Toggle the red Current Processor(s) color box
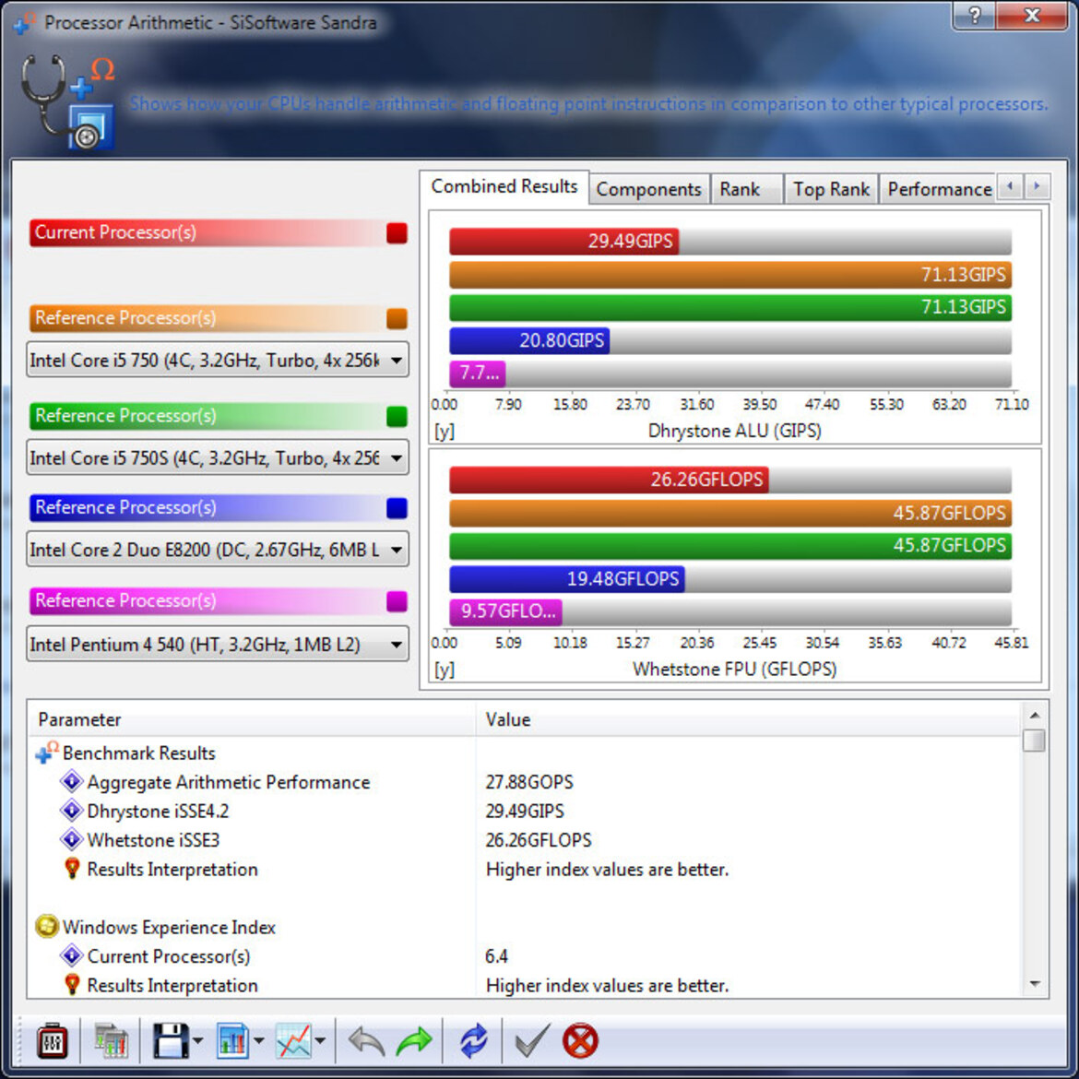The width and height of the screenshot is (1079, 1079). click(x=397, y=232)
